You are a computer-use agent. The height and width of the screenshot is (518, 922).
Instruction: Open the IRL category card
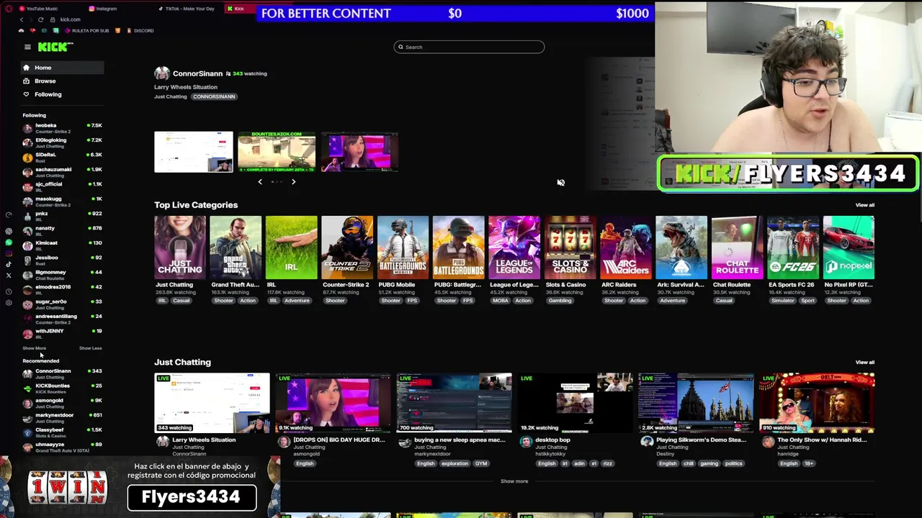click(x=291, y=247)
